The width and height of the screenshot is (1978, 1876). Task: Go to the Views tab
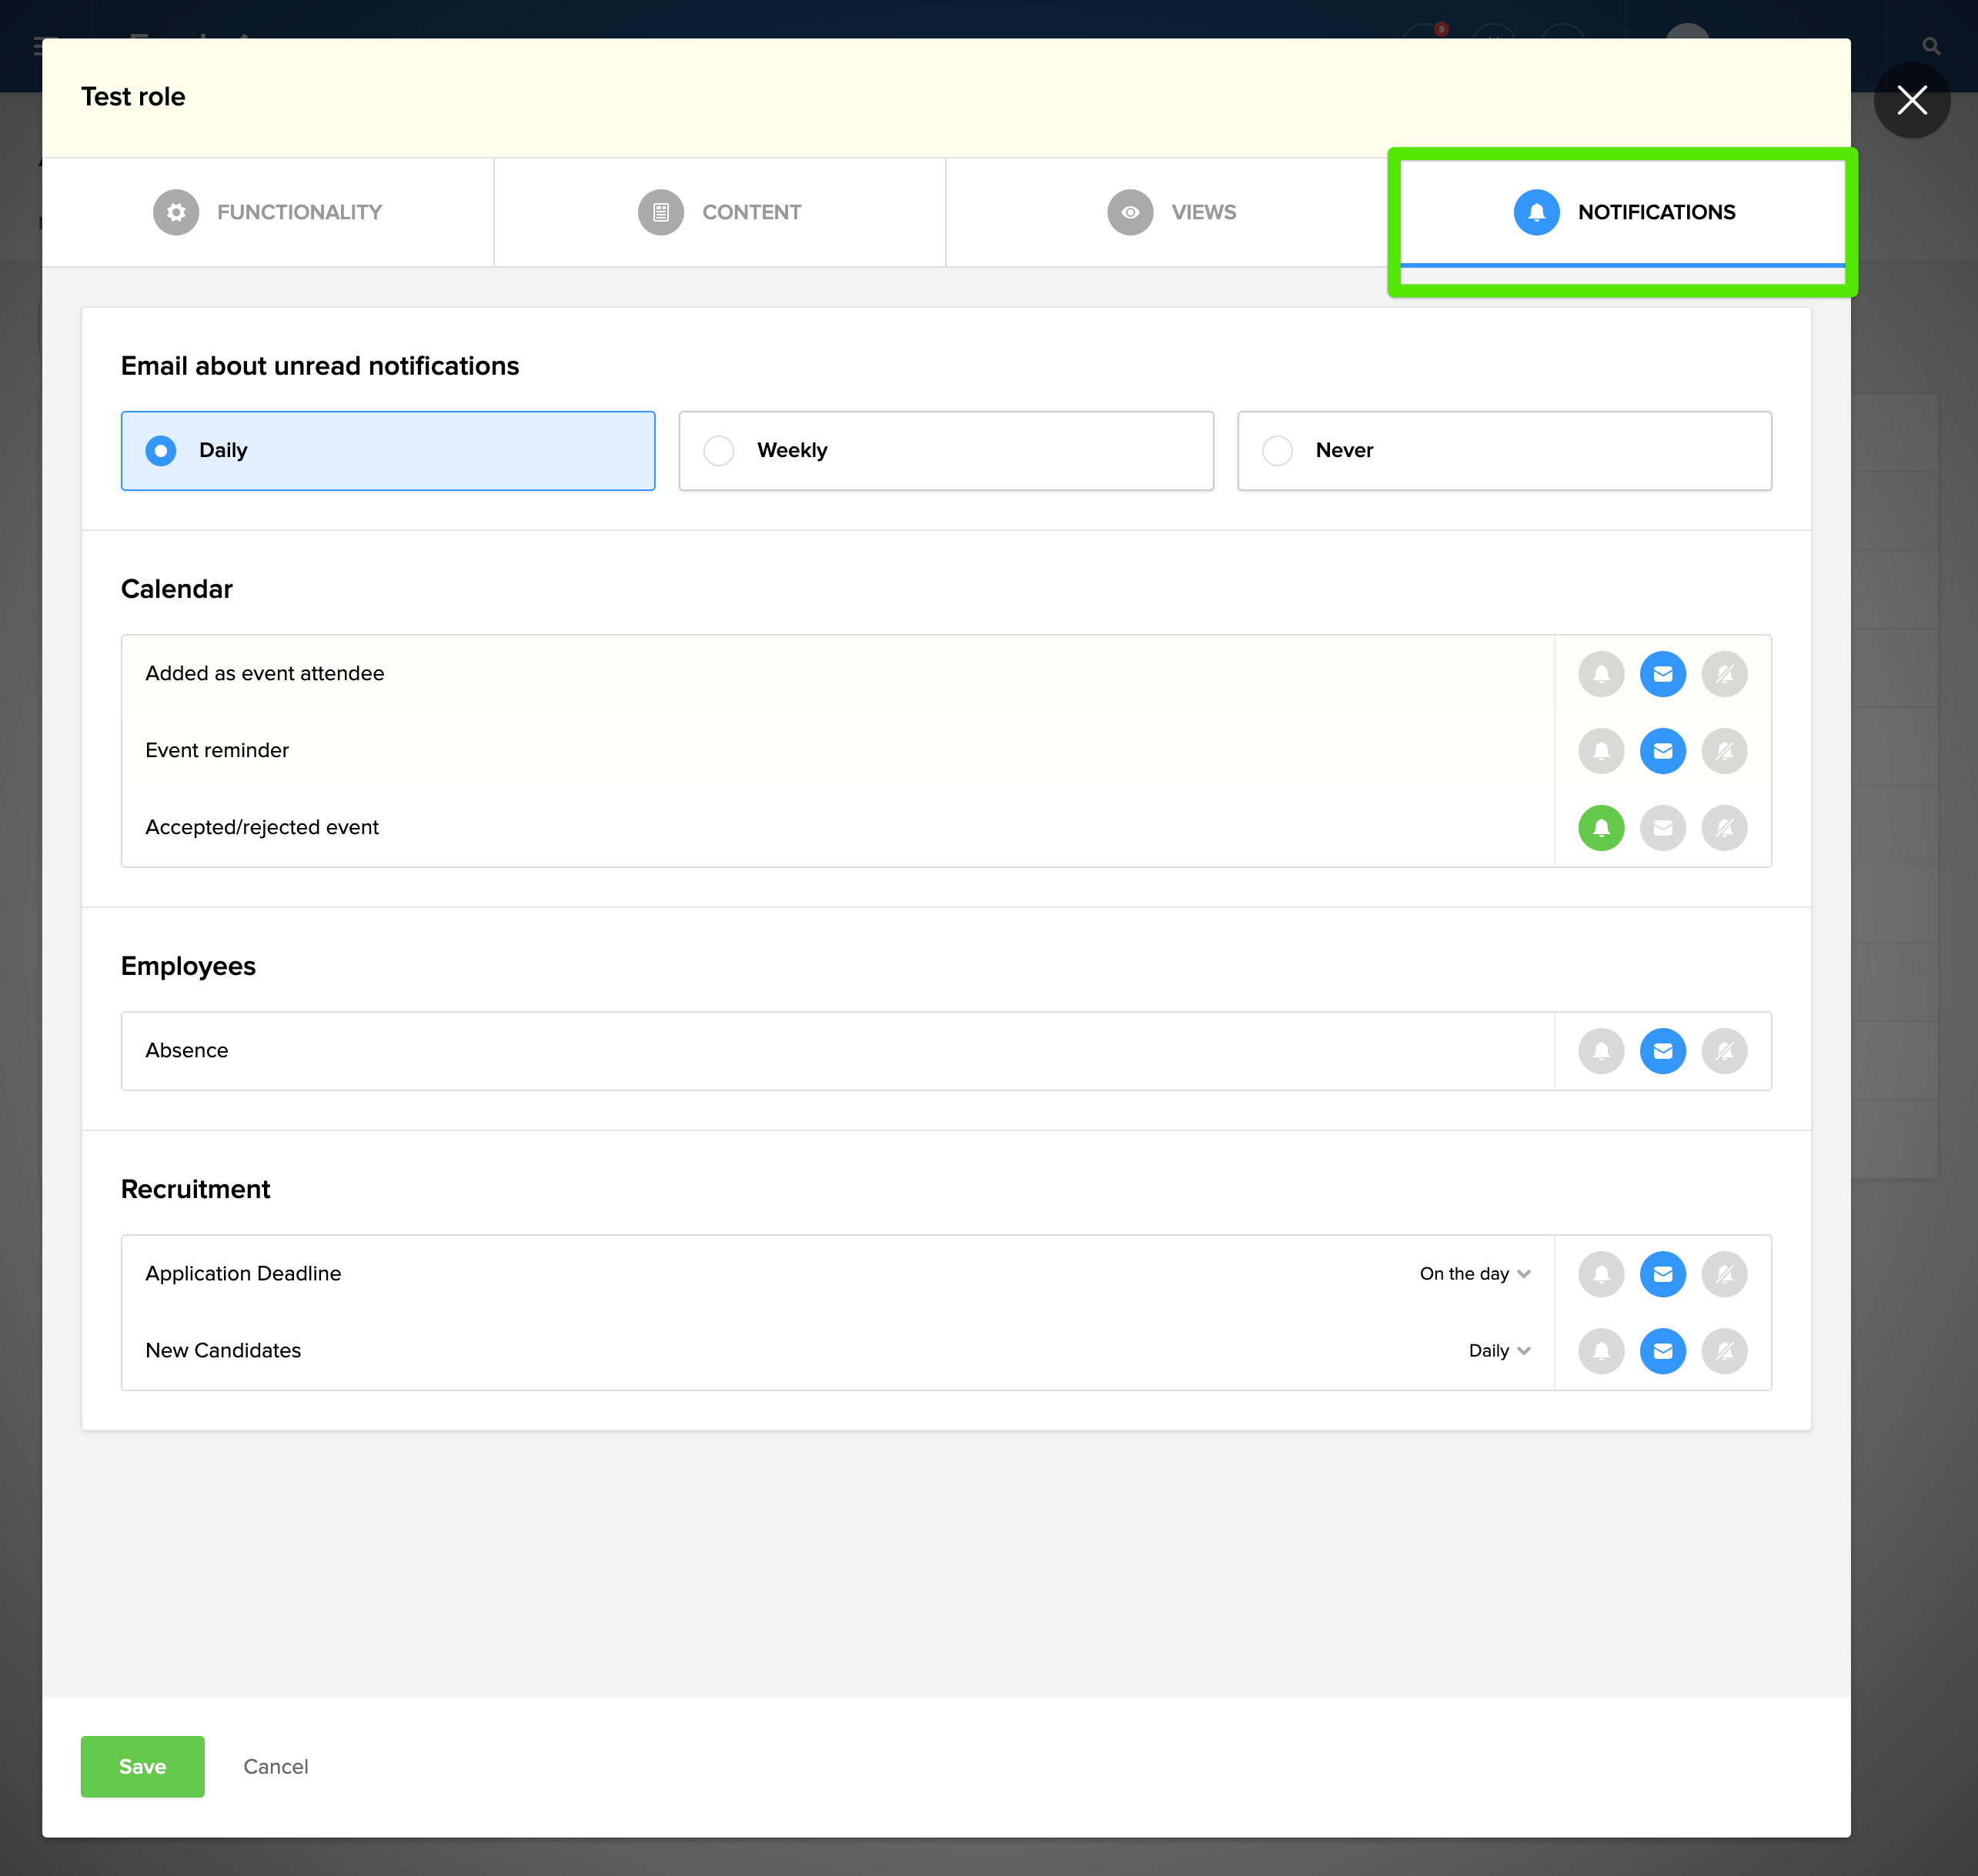tap(1171, 212)
